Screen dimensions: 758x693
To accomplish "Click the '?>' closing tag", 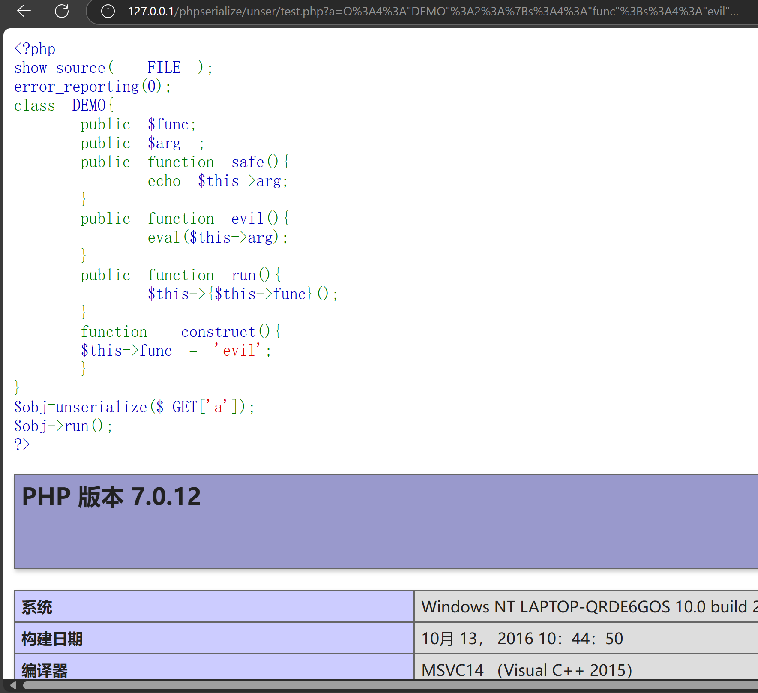I will click(x=22, y=444).
